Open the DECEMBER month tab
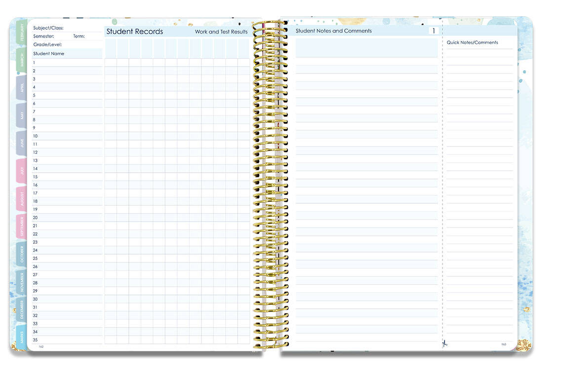This screenshot has width=561, height=370. pyautogui.click(x=21, y=310)
